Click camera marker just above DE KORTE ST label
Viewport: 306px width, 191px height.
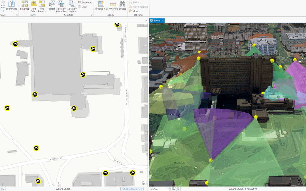tap(36, 148)
